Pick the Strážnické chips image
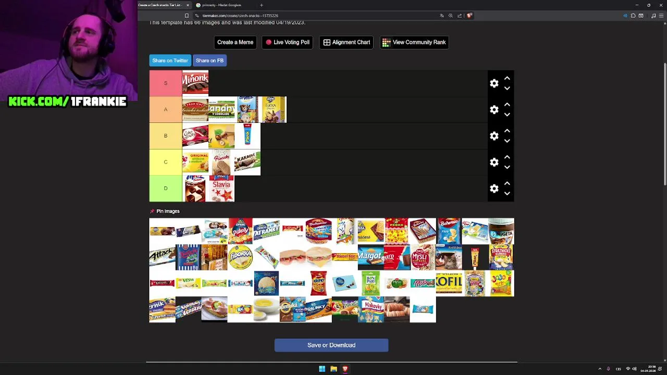667x375 pixels. (501, 257)
